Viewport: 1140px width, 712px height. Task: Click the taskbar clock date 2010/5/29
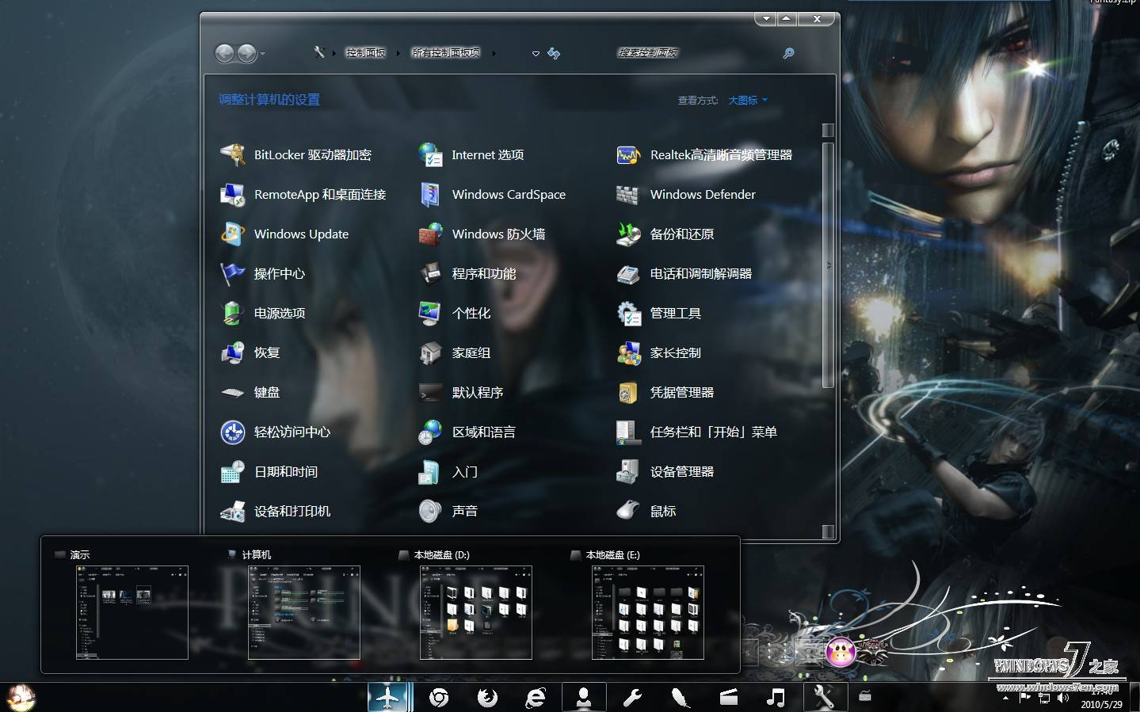(x=1101, y=704)
